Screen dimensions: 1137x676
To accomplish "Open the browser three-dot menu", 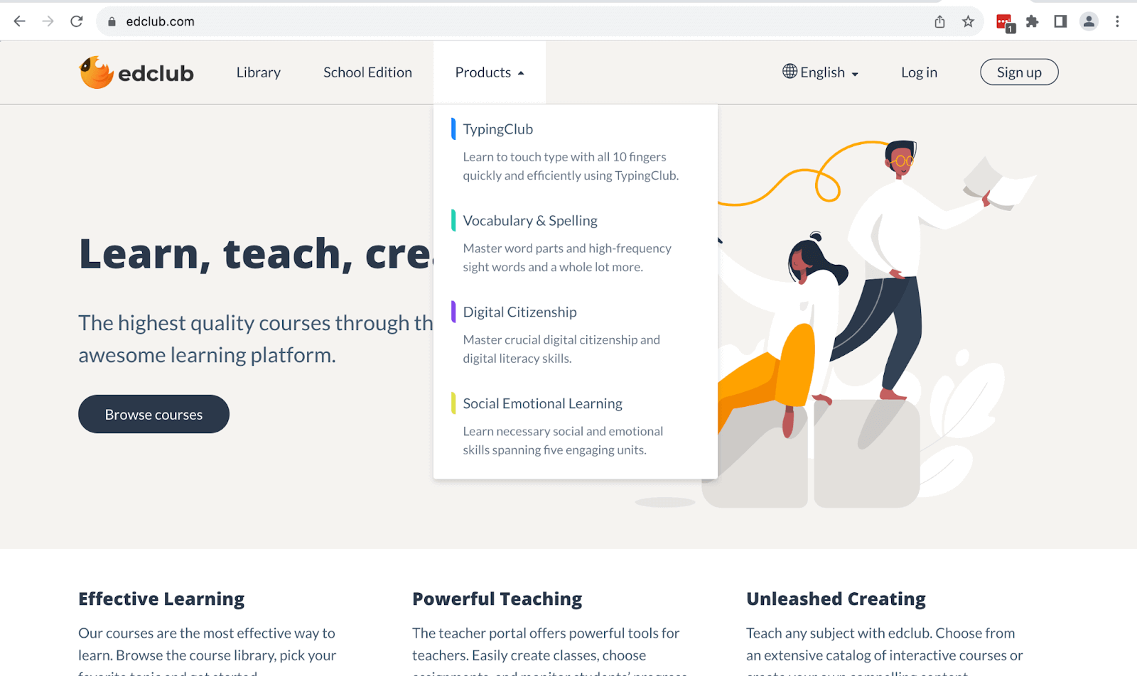I will coord(1117,21).
